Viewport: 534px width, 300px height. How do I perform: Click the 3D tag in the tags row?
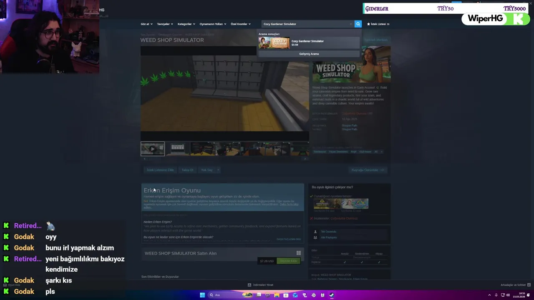pos(376,152)
